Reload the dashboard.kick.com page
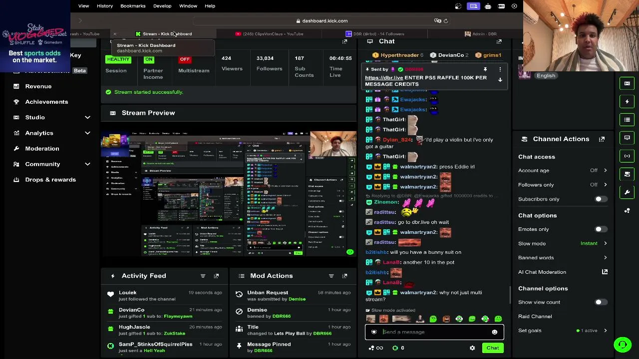The width and height of the screenshot is (639, 359). (446, 21)
